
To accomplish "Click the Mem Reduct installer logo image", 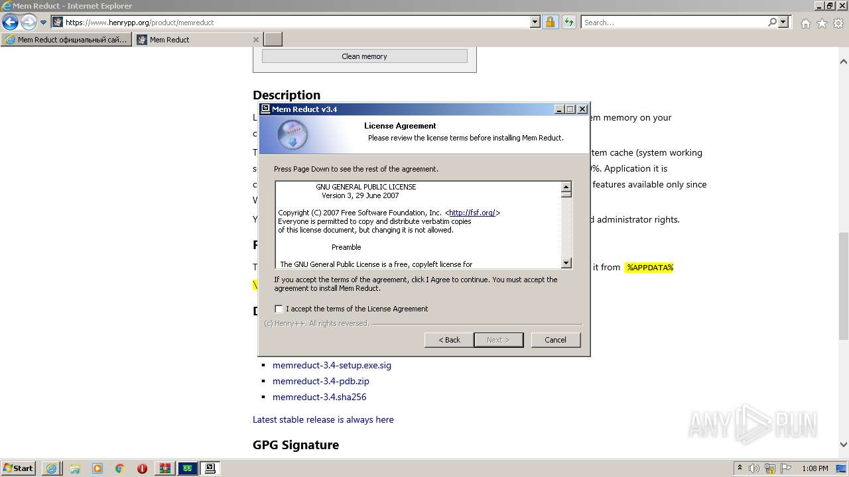I will 292,135.
